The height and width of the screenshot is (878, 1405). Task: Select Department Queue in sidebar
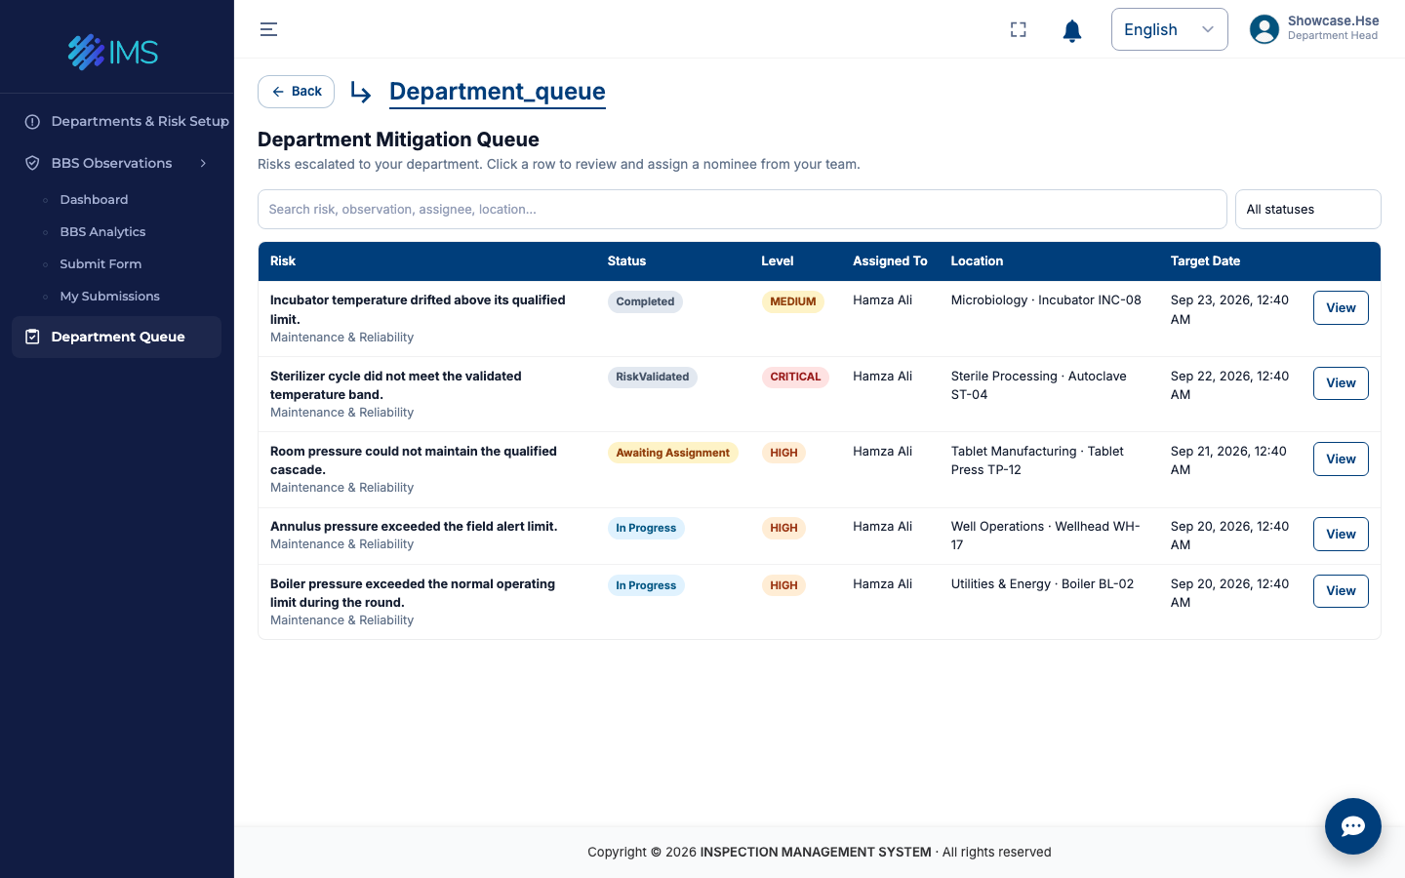[117, 337]
